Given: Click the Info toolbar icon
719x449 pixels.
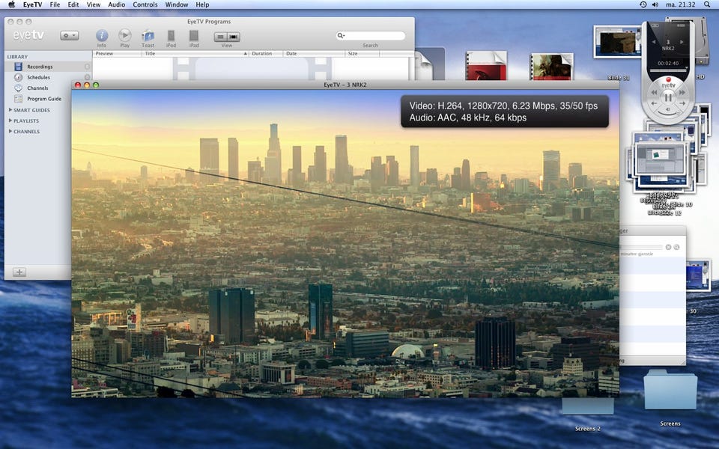Looking at the screenshot, I should (x=102, y=36).
